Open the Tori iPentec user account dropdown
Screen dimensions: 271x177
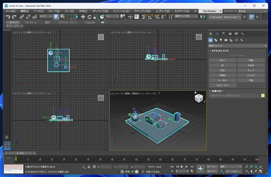pos(210,11)
